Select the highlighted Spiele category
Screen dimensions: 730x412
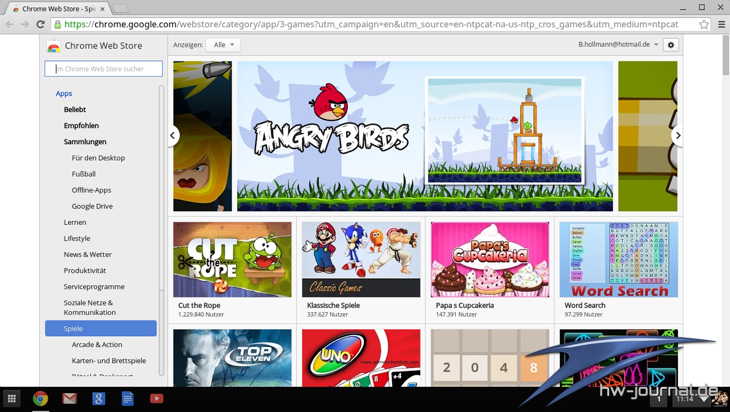tap(101, 328)
